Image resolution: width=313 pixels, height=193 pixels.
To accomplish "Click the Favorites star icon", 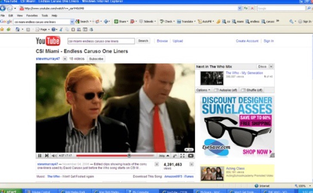I will coord(2,30).
